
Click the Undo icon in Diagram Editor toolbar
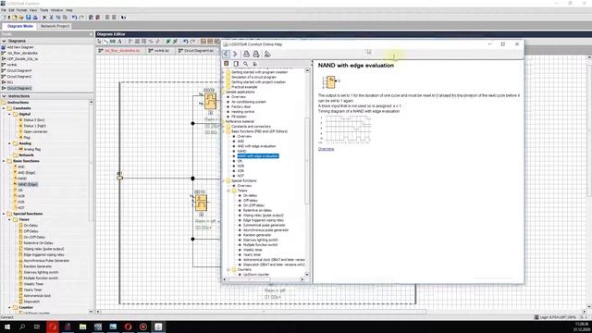(x=186, y=42)
